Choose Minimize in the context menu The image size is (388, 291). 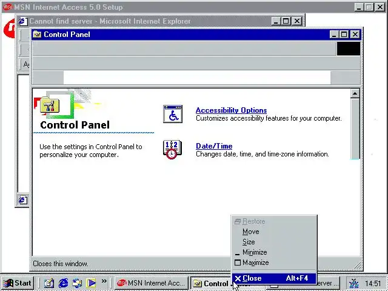pyautogui.click(x=274, y=252)
